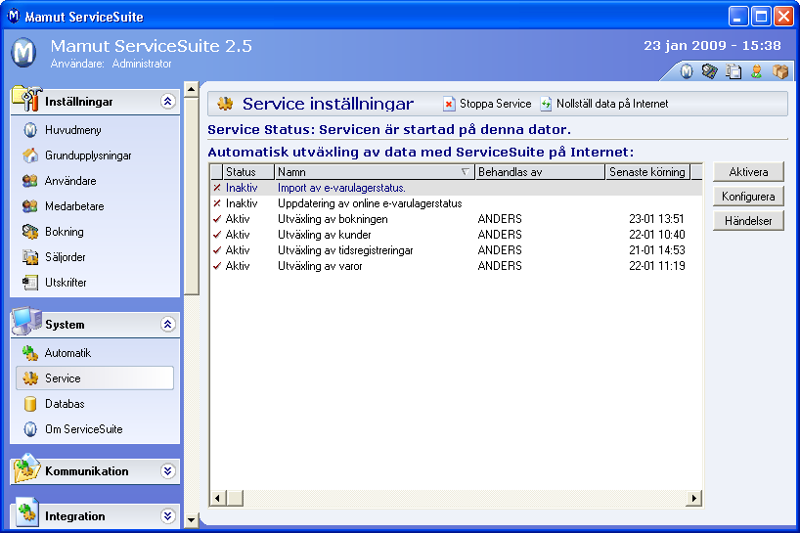The image size is (800, 533).
Task: Click status mark of Import av e-varulagerstatus row
Action: 217,188
